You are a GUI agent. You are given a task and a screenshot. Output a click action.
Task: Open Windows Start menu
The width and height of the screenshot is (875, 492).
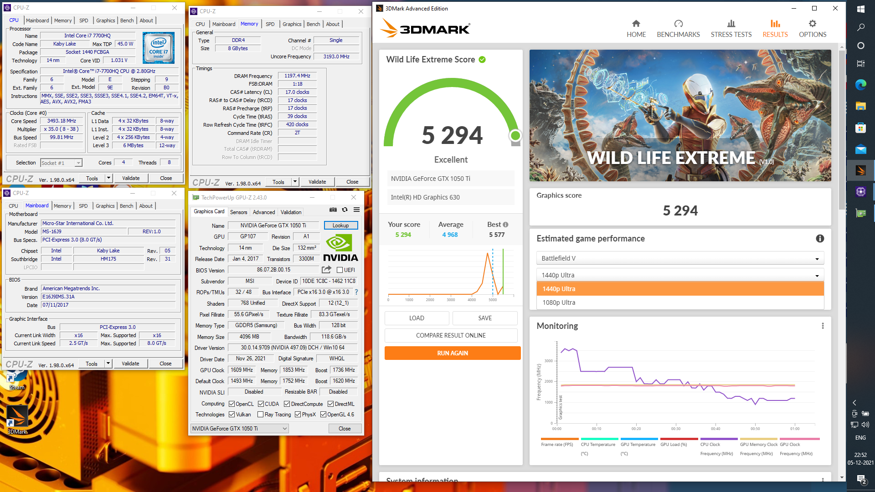pos(860,9)
